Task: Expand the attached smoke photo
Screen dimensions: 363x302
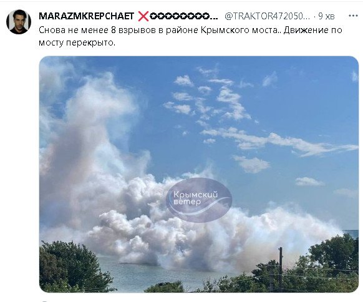Action: (x=199, y=174)
